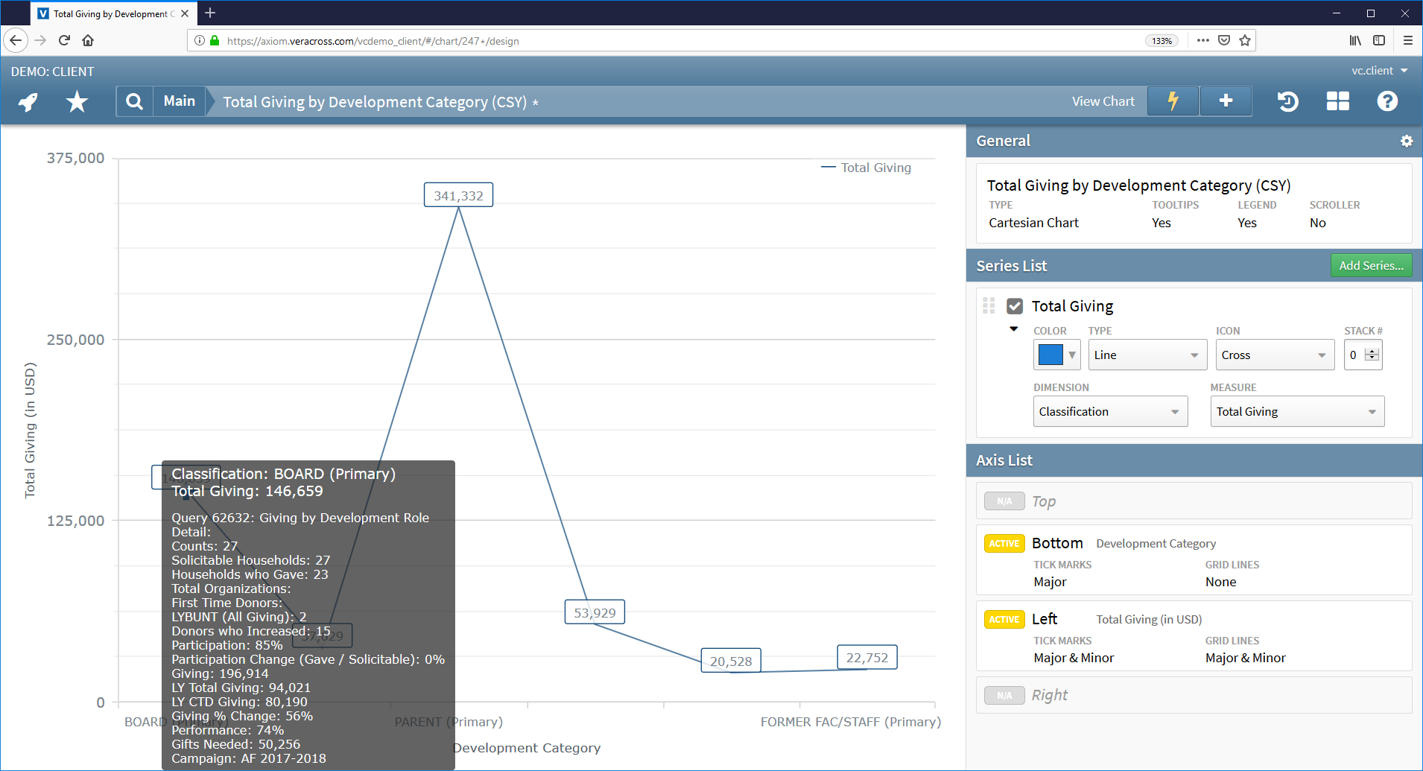The height and width of the screenshot is (771, 1423).
Task: Open the apps grid icon
Action: tap(1337, 101)
